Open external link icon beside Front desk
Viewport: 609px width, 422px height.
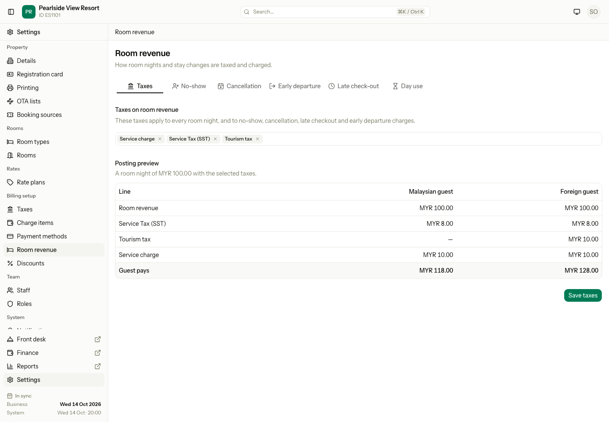pos(98,339)
